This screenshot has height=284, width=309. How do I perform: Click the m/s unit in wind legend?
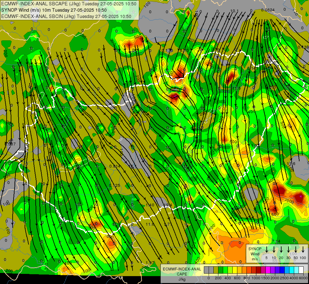(255, 259)
